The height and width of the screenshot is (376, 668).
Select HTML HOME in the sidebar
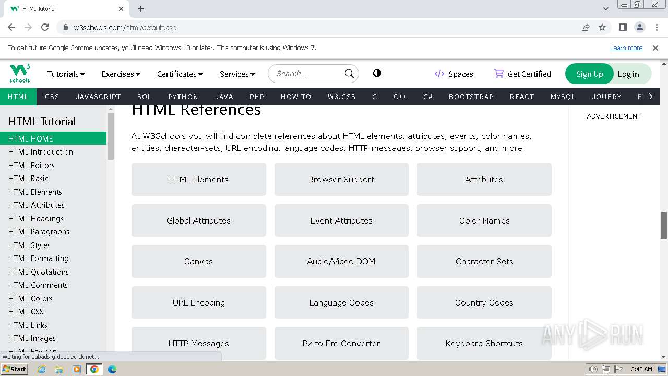click(53, 138)
